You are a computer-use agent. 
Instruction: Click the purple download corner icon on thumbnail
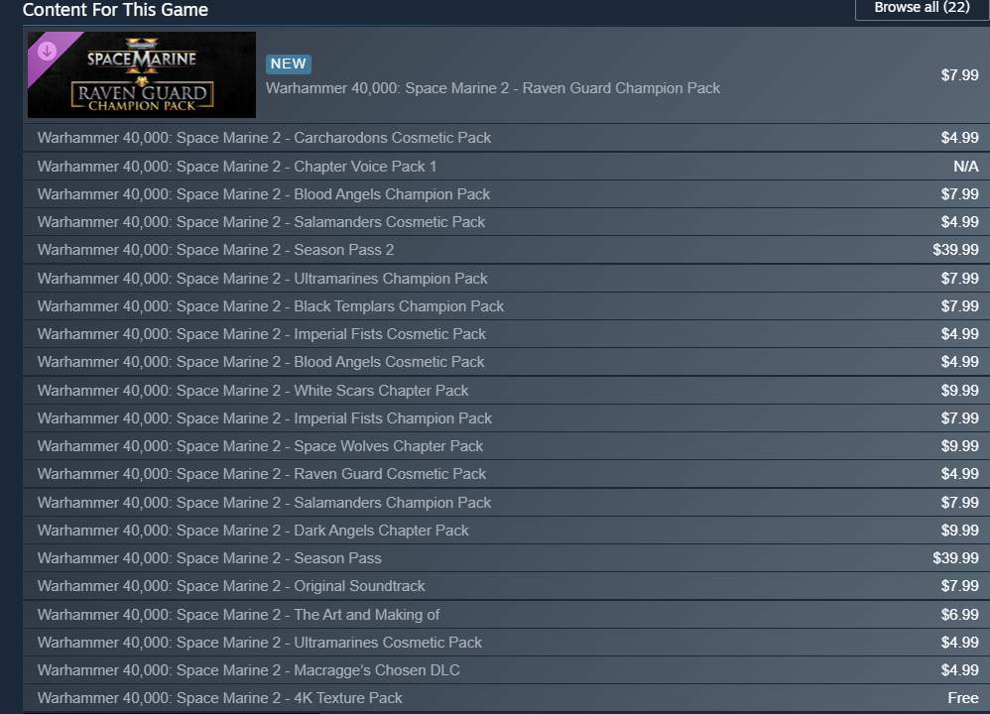click(x=48, y=52)
